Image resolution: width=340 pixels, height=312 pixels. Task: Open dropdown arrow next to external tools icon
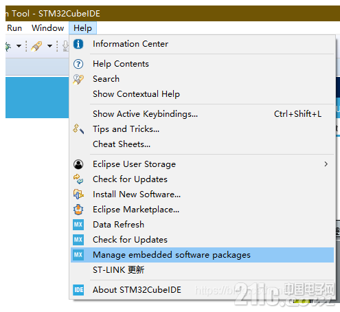click(49, 46)
